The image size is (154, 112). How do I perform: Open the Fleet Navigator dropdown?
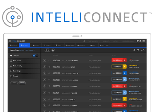tap(94, 41)
